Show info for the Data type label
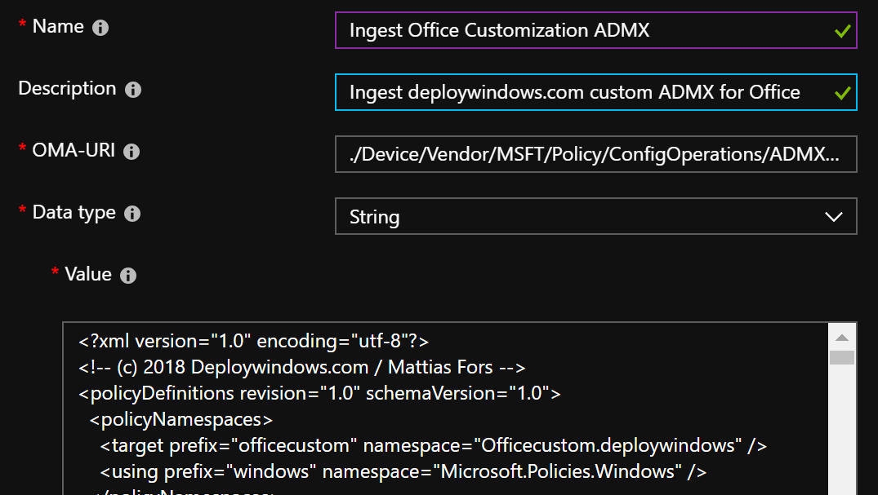The height and width of the screenshot is (495, 878). (x=132, y=214)
